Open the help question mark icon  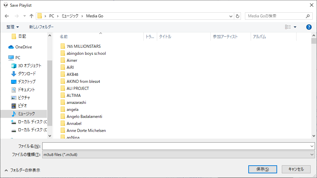pyautogui.click(x=309, y=27)
